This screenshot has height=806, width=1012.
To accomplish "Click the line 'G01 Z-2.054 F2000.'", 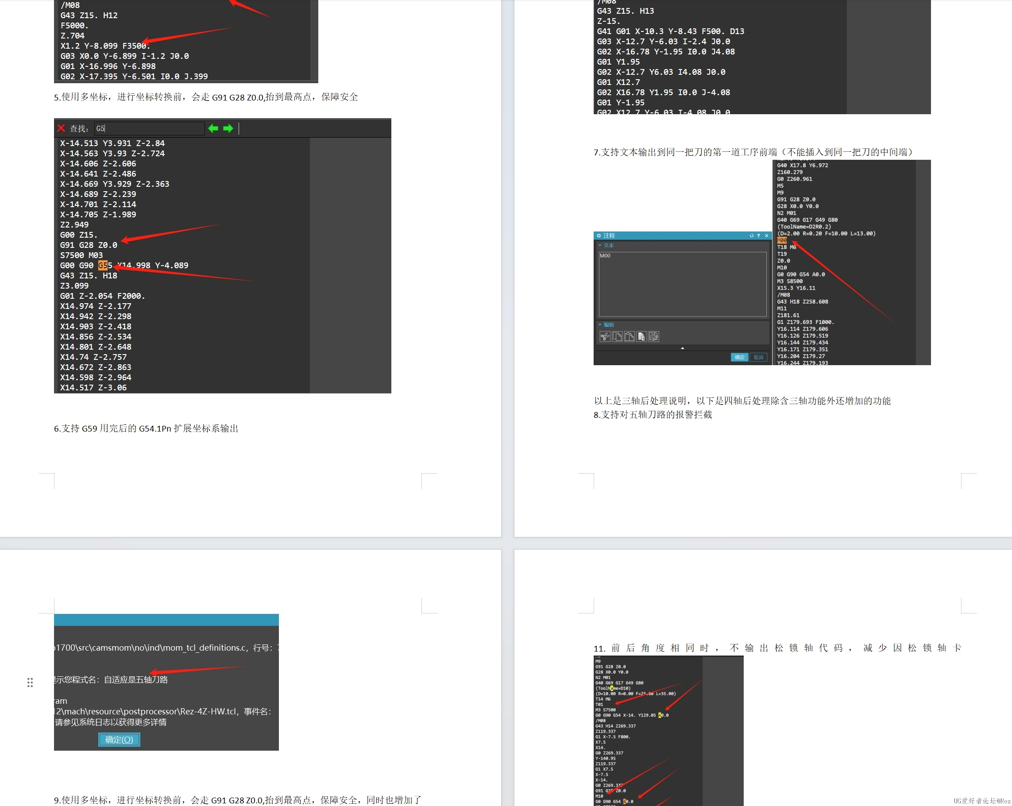I will [x=103, y=296].
